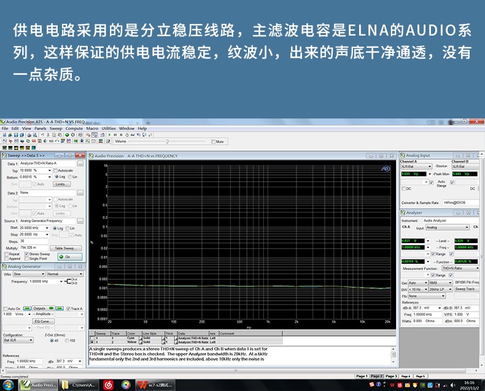Viewport: 485px width, 391px height.
Task: Click the volume speaker icon in system tray
Action: [453, 385]
